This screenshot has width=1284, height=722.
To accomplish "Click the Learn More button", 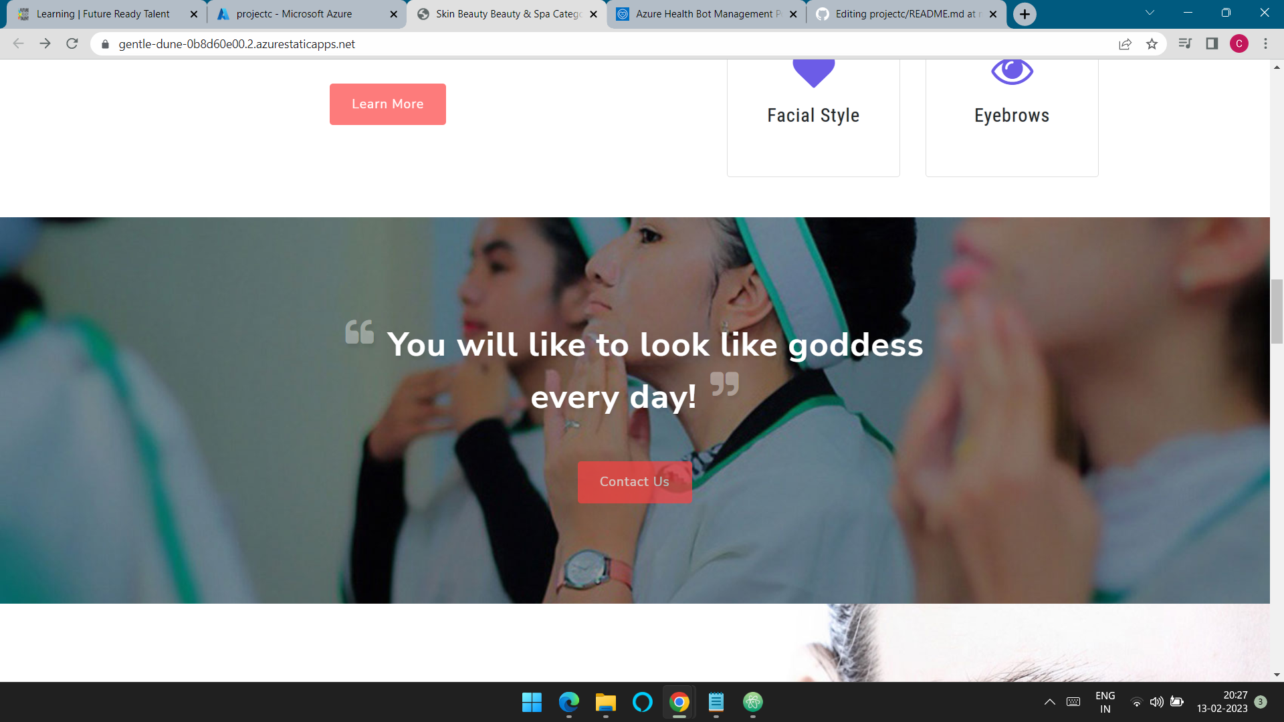I will (x=387, y=104).
